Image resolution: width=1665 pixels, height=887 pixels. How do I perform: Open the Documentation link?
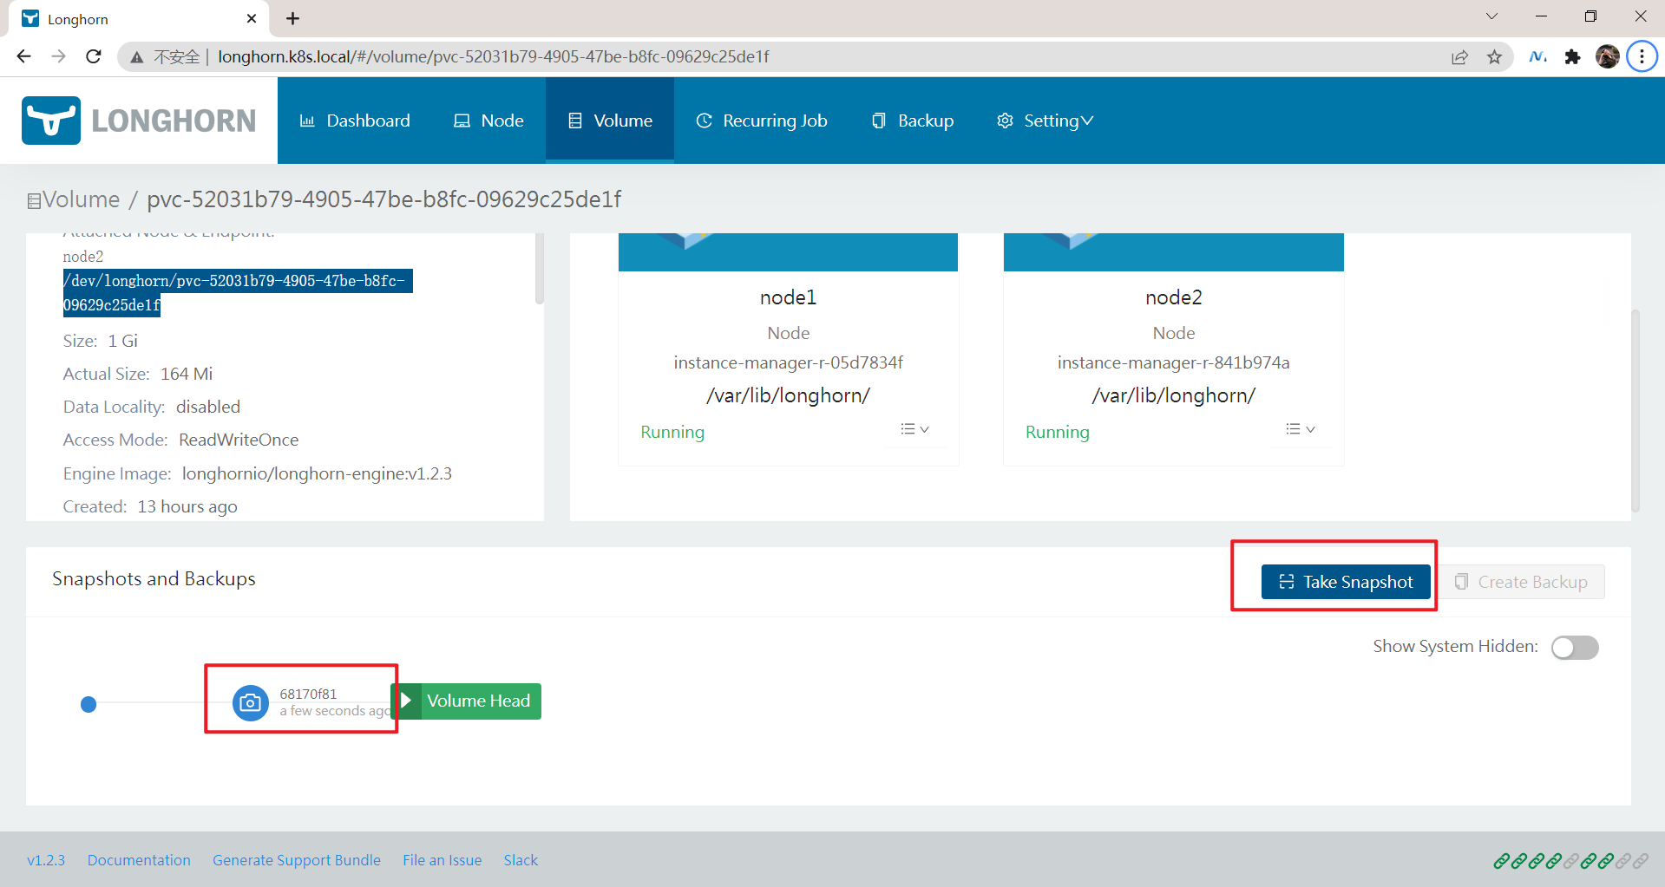(139, 860)
